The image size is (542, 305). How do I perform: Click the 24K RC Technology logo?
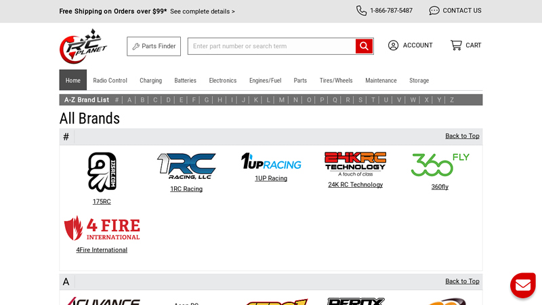[355, 164]
